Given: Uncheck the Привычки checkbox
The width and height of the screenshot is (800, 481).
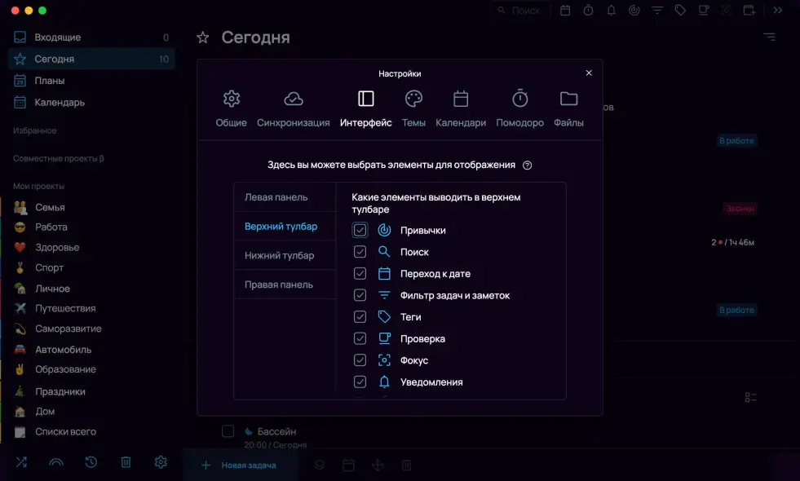Looking at the screenshot, I should [x=360, y=231].
